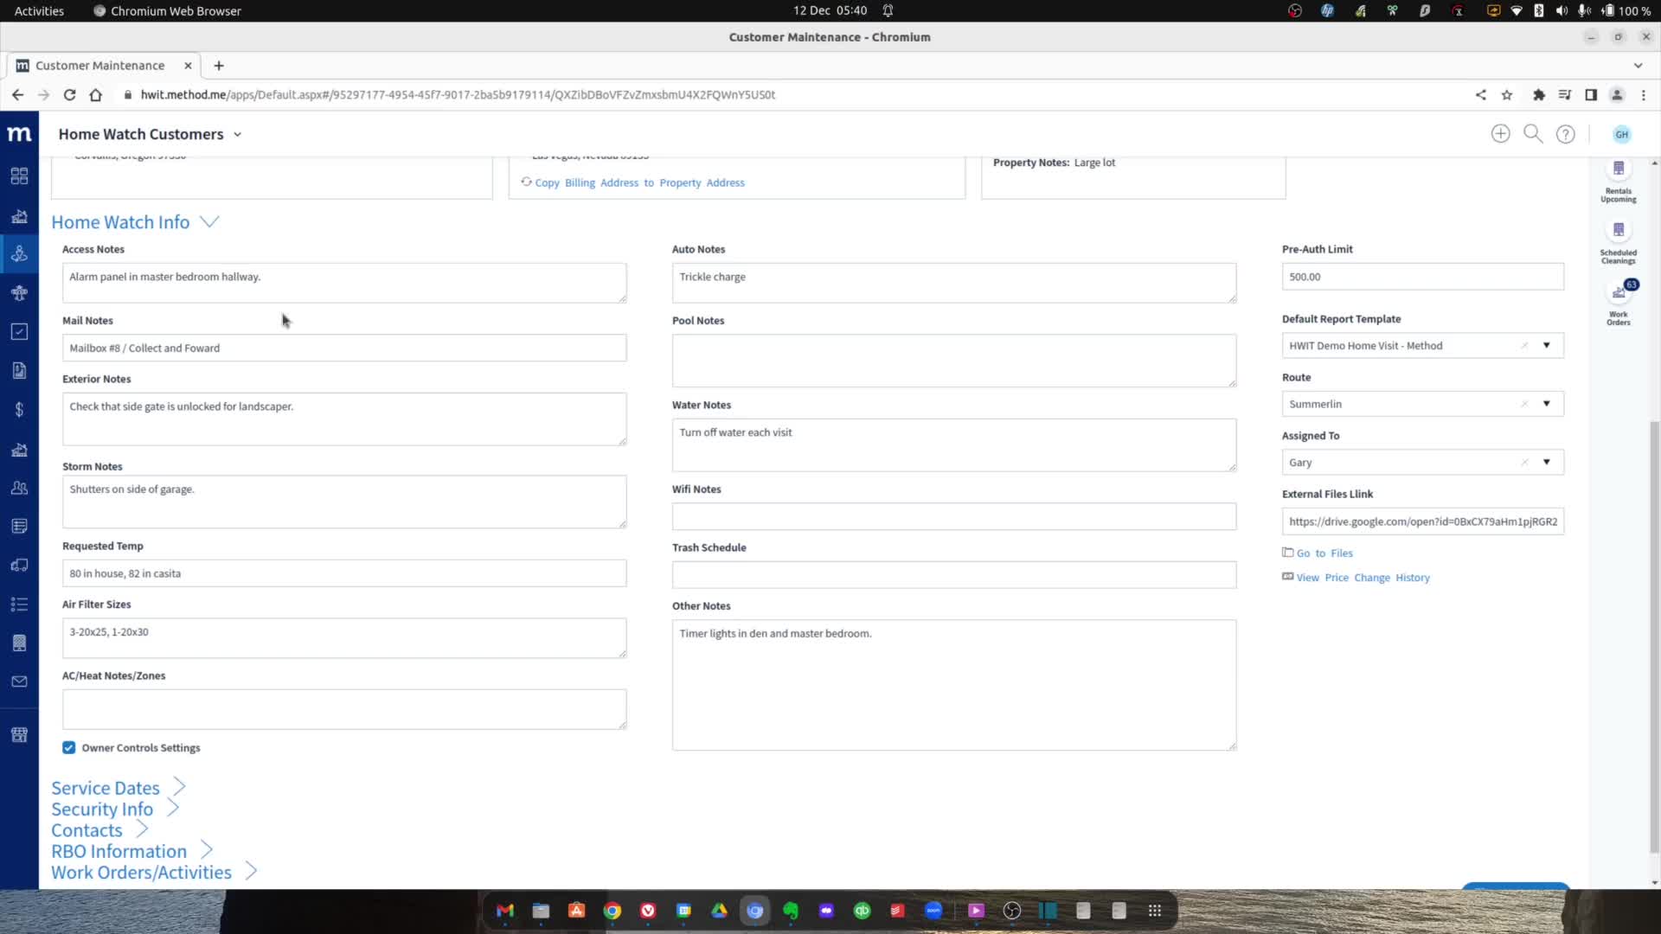1661x934 pixels.
Task: Collapse the Home Watch Info section
Action: [x=208, y=222]
